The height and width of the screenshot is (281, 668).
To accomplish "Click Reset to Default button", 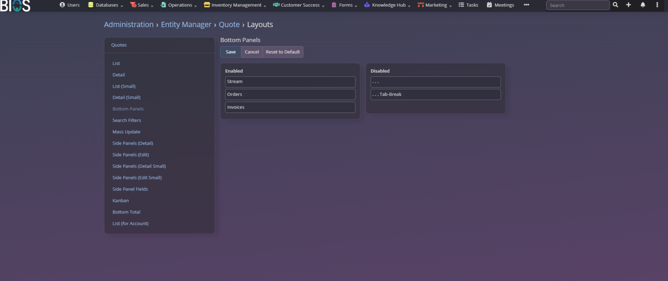I will tap(283, 52).
